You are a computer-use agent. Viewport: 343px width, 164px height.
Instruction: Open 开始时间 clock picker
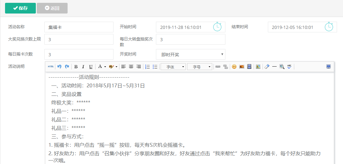click(217, 27)
